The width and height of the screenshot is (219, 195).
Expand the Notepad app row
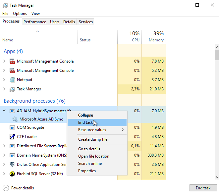click(x=4, y=80)
